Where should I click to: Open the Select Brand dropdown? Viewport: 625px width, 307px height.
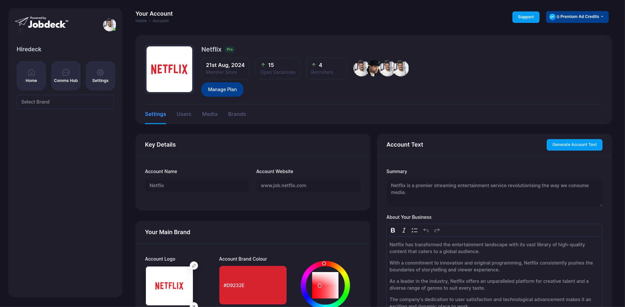(x=65, y=102)
